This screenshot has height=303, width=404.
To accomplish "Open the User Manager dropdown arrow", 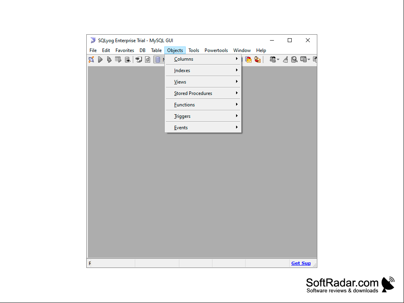I will 278,60.
